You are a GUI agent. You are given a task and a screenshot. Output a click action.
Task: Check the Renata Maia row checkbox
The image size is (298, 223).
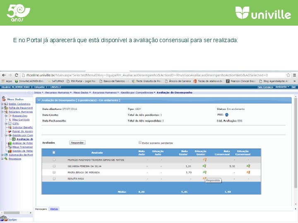coord(54,179)
